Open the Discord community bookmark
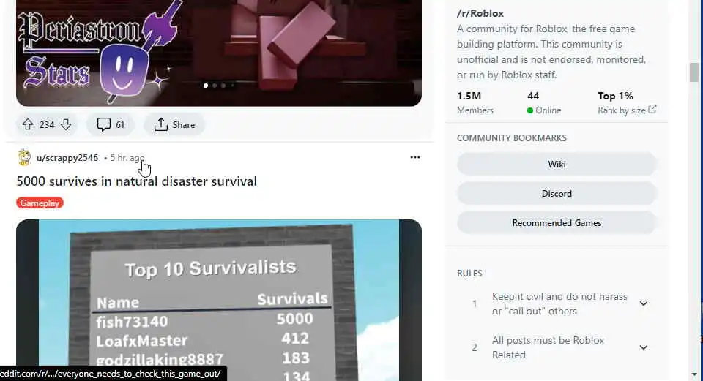This screenshot has width=703, height=381. pos(557,193)
